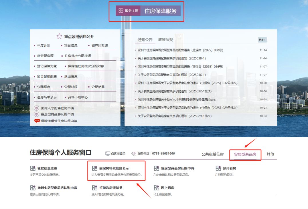Select the 通知公告 tab

(145, 39)
